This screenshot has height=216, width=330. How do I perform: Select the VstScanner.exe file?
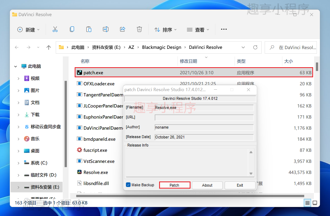tap(99, 161)
